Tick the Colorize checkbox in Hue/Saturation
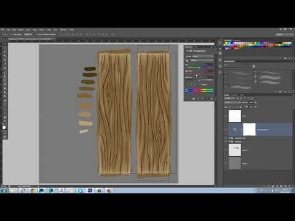The width and height of the screenshot is (295, 221). [x=200, y=84]
